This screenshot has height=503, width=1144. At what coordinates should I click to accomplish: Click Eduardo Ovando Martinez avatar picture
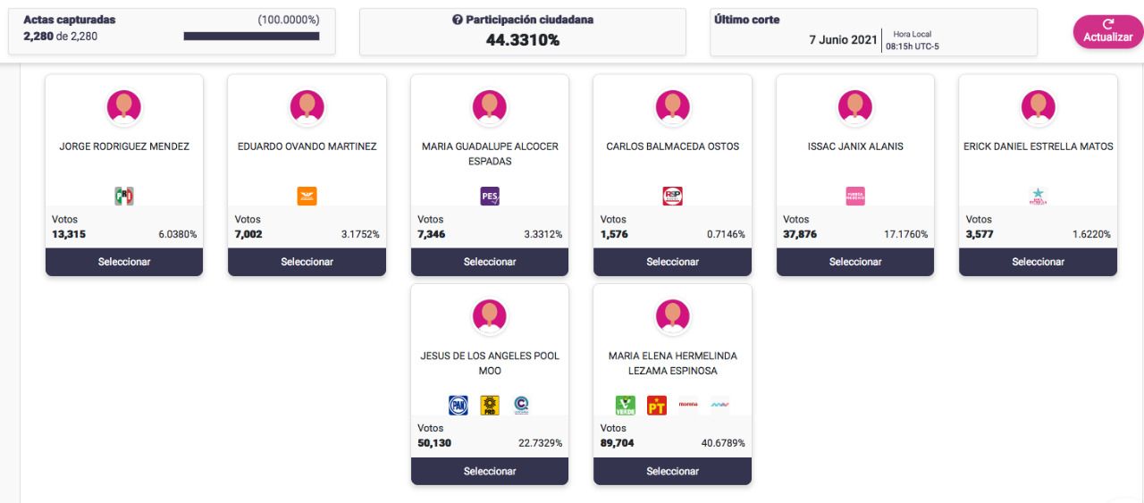[x=307, y=106]
